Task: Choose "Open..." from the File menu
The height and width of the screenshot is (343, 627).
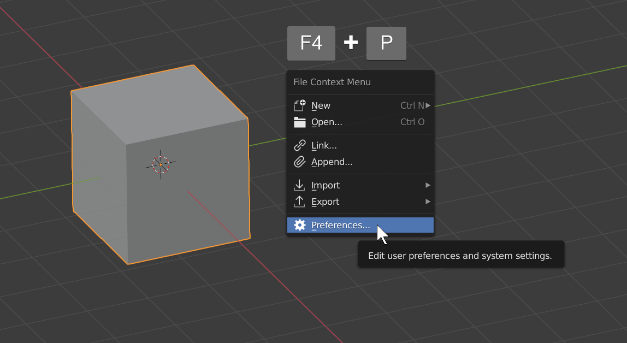Action: [x=327, y=122]
